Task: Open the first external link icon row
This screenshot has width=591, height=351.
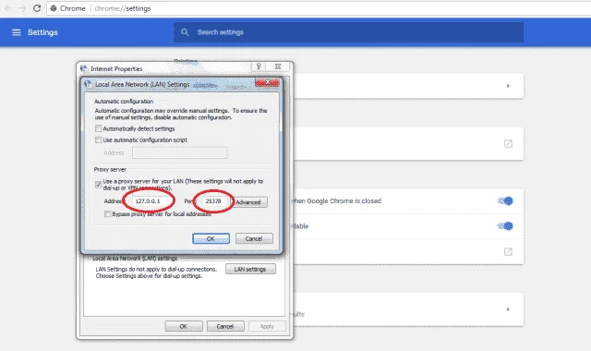Action: [x=508, y=144]
